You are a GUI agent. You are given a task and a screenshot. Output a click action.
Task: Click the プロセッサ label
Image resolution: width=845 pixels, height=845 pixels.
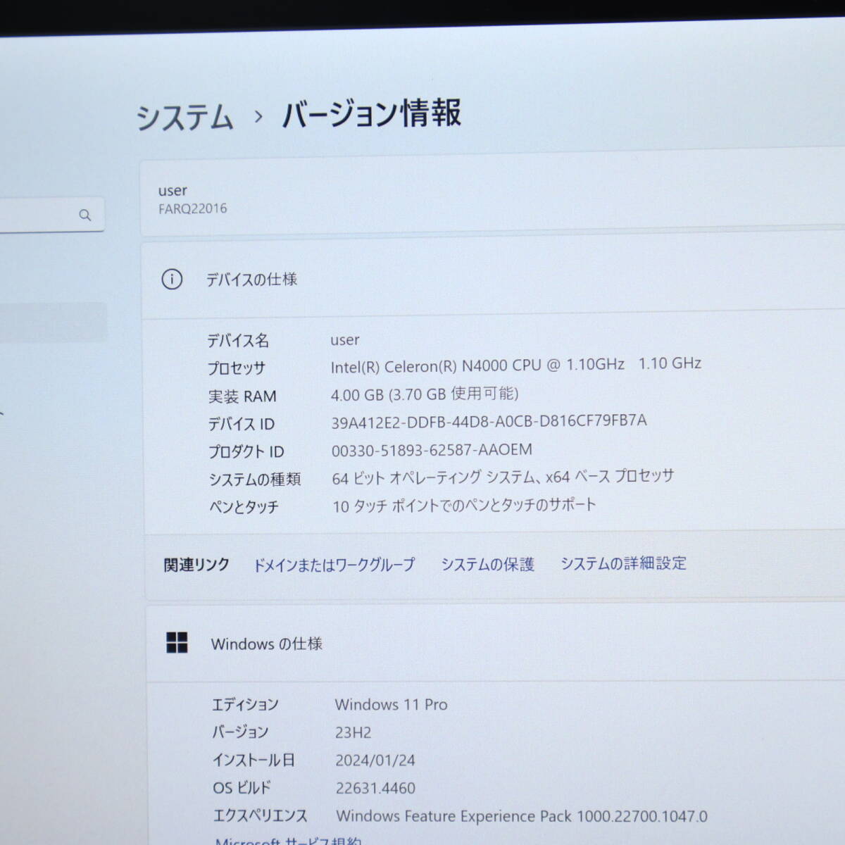236,368
